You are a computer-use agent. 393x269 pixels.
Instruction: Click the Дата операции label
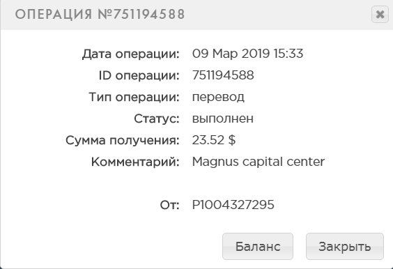131,54
